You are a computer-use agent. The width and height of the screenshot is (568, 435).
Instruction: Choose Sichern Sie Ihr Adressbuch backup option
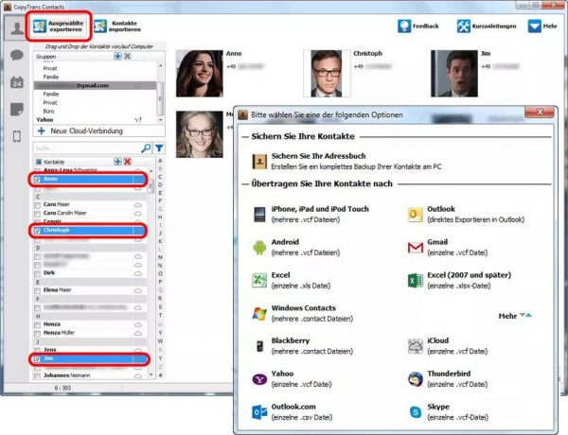pyautogui.click(x=346, y=161)
